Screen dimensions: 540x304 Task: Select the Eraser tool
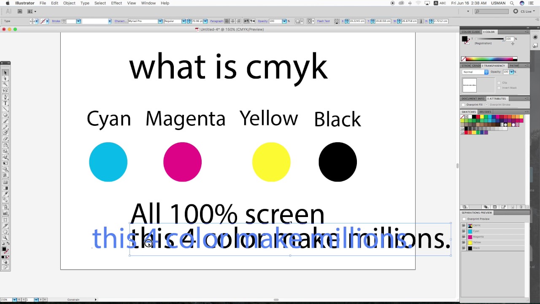[5, 139]
